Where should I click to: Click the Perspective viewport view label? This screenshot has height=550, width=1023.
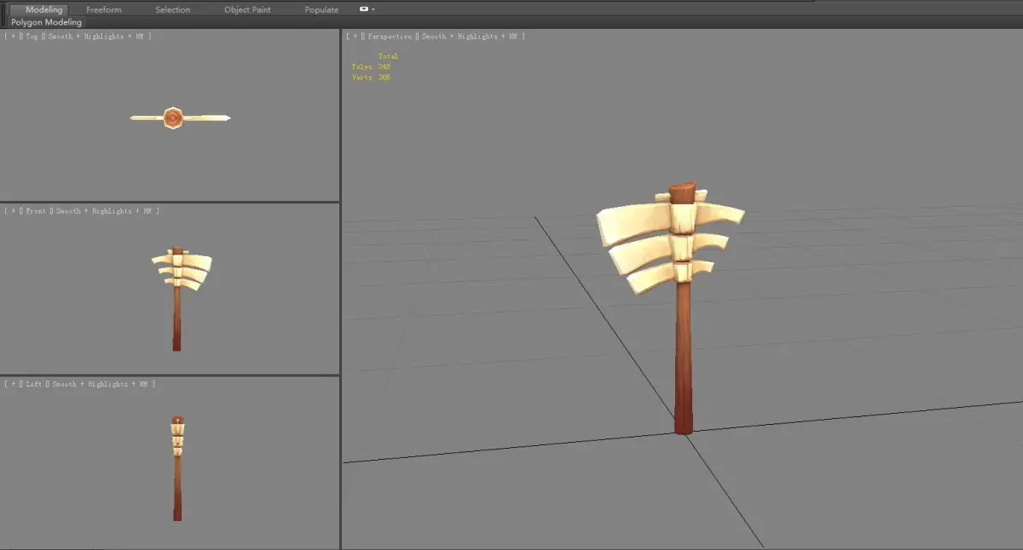390,37
